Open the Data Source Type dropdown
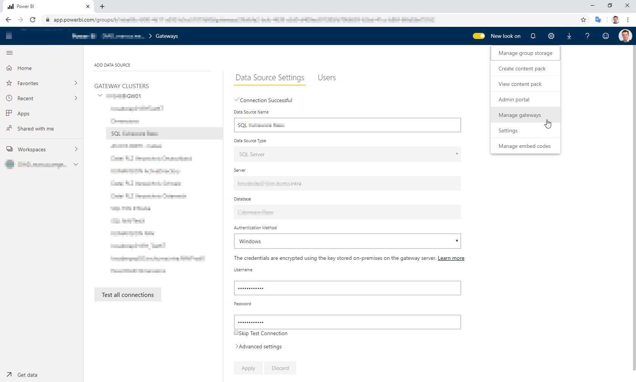The image size is (636, 382). tap(348, 154)
